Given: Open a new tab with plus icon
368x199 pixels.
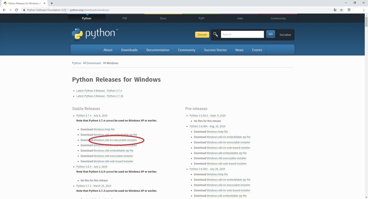Looking at the screenshot, I should coord(52,3).
